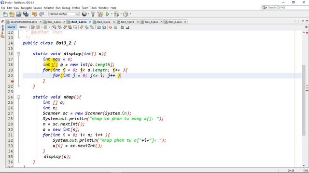Click the Open Project icon
This screenshot has height=173, width=309.
(x=19, y=14)
